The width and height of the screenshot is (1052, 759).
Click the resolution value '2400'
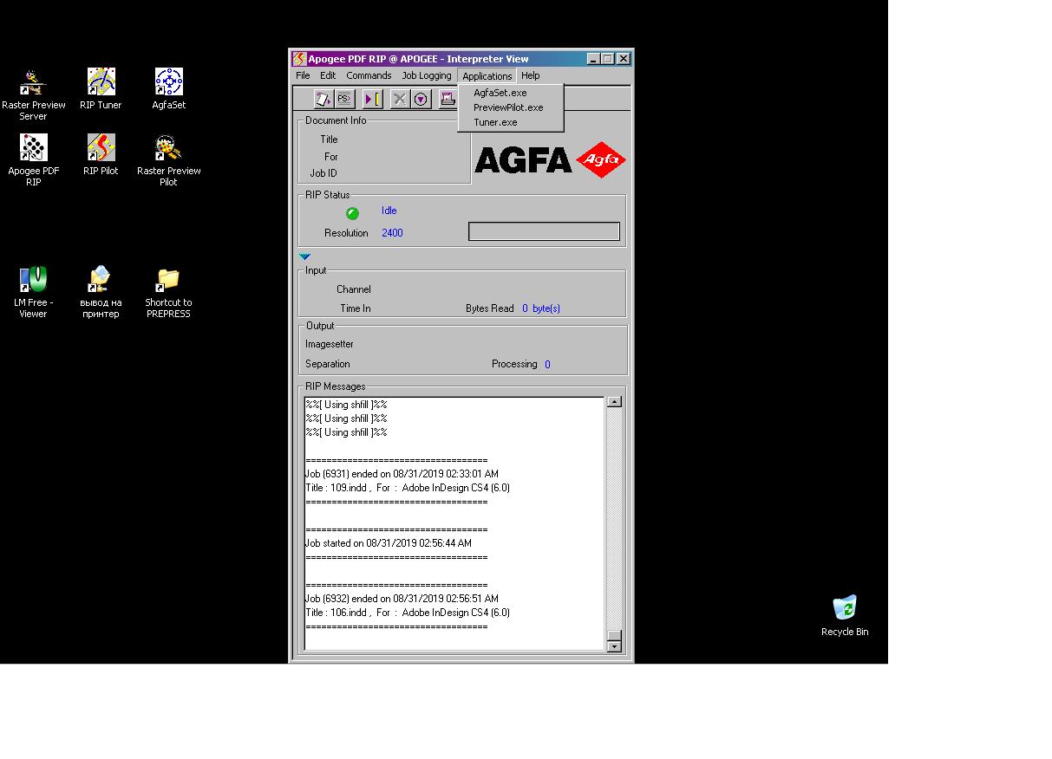pos(392,233)
